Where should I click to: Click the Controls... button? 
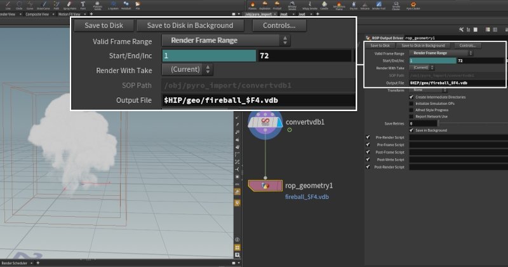(467, 46)
